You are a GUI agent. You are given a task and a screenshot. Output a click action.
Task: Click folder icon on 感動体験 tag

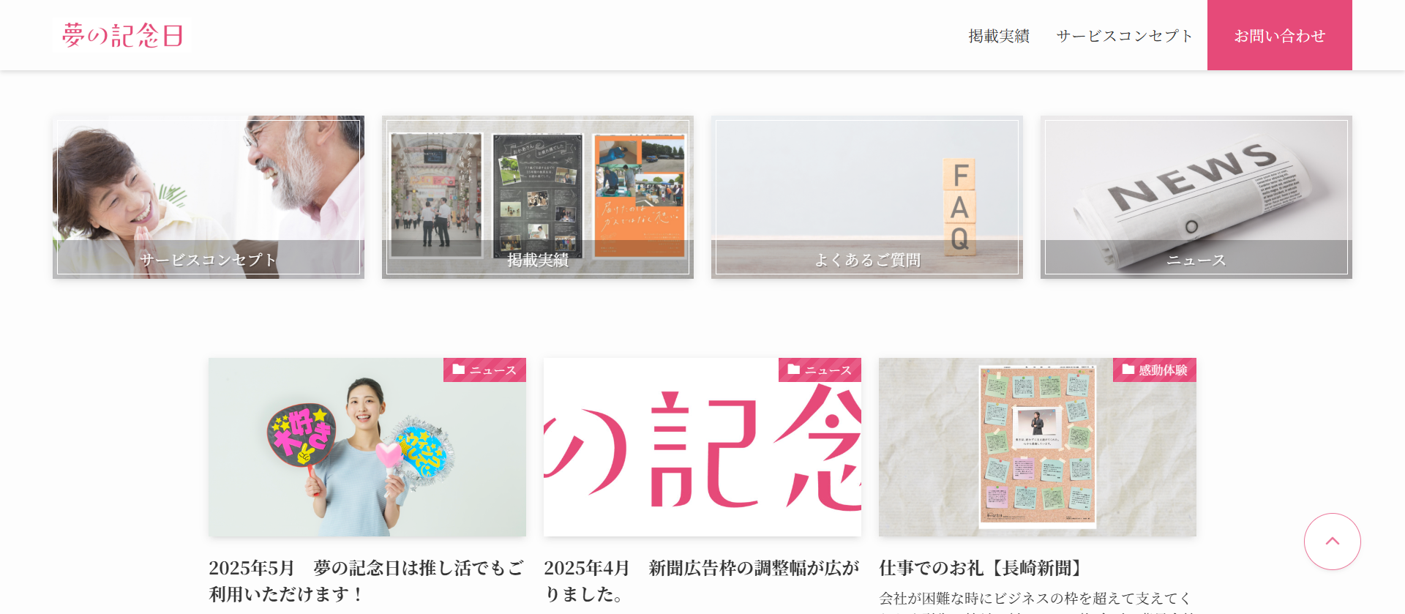click(x=1128, y=370)
